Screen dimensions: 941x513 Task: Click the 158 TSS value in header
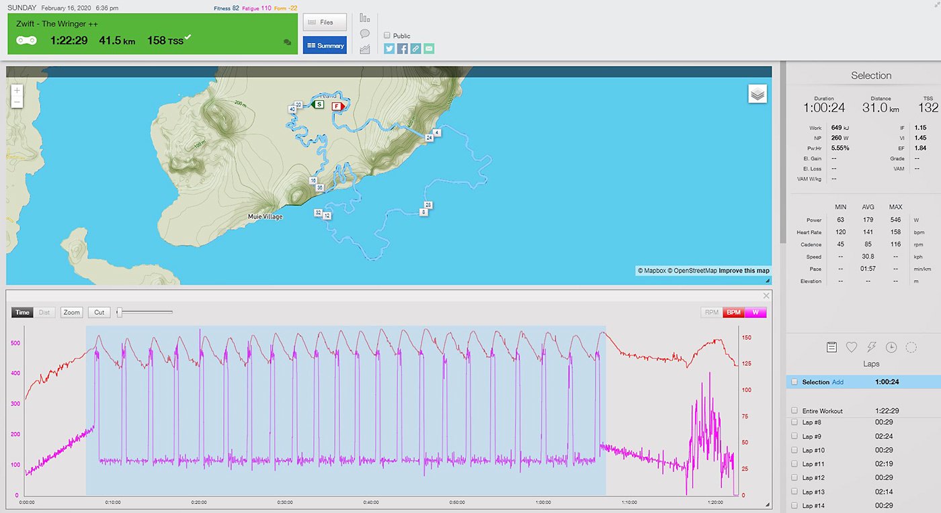pyautogui.click(x=165, y=40)
